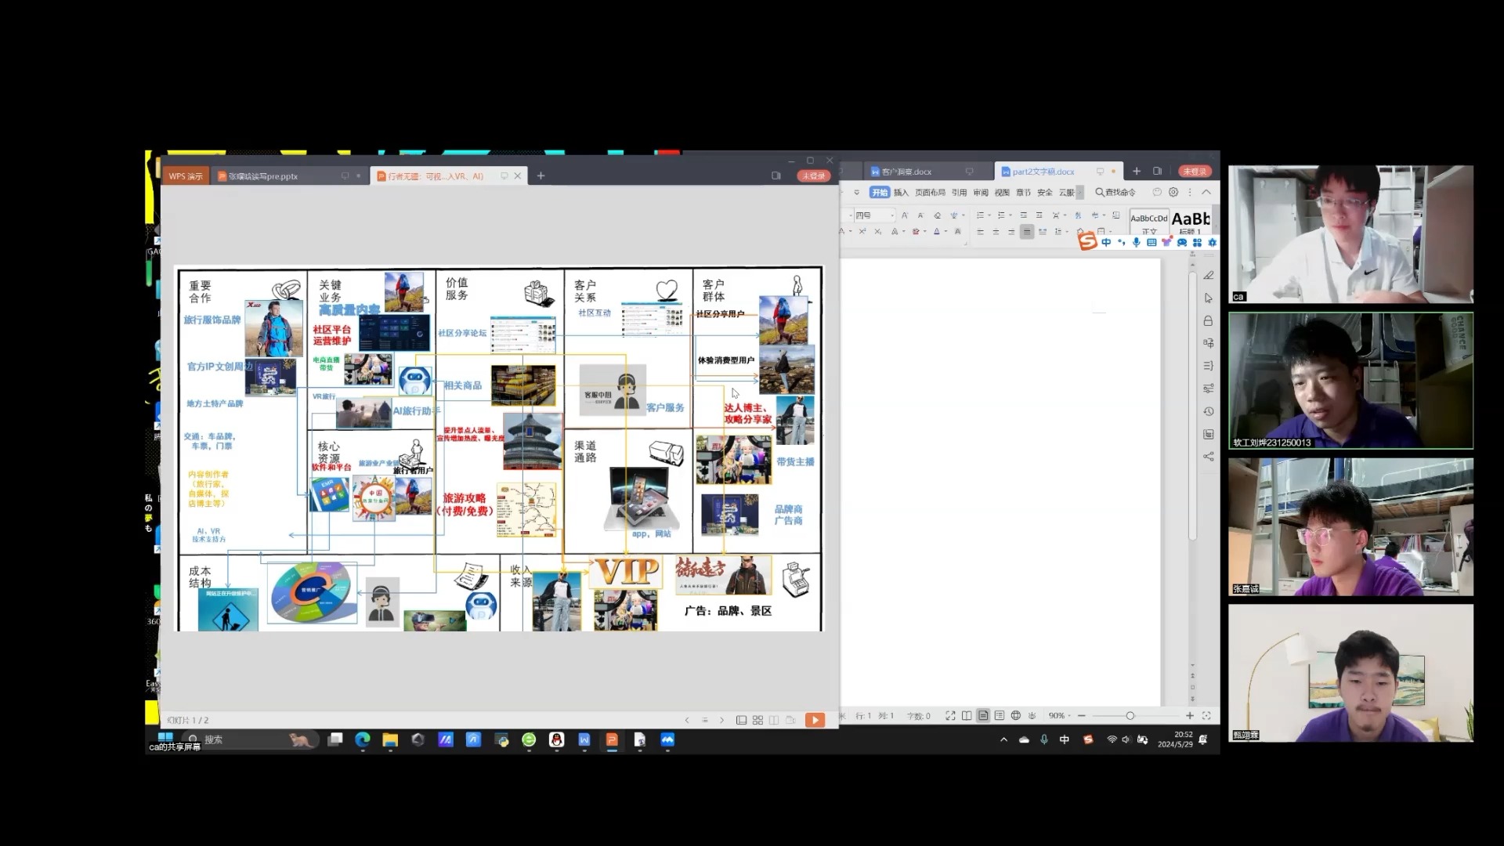Collapse the Writer ribbon with chevron
The image size is (1504, 846).
click(x=1206, y=192)
